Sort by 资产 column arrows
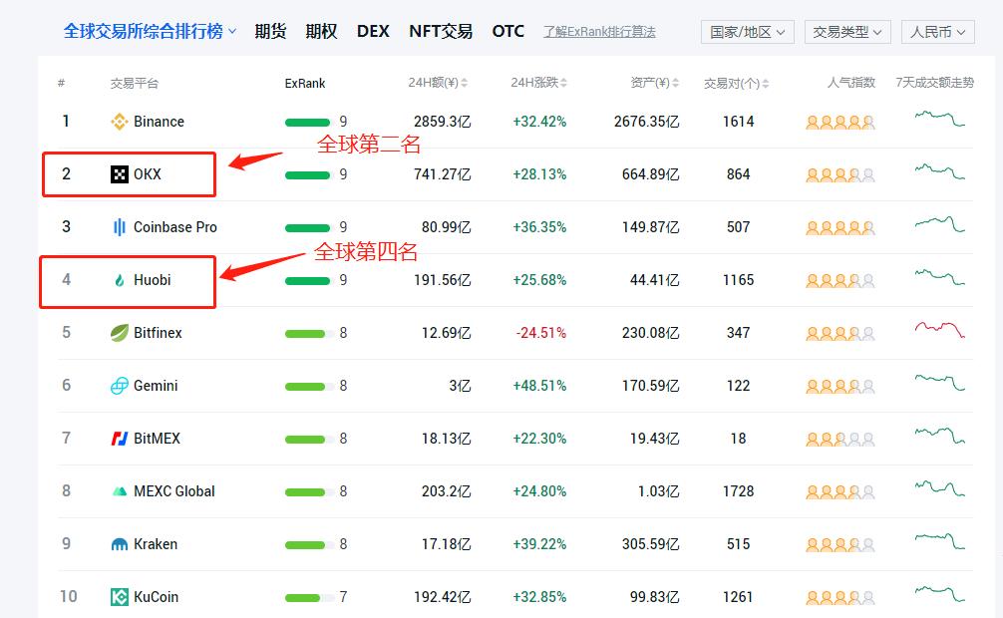Image resolution: width=1003 pixels, height=618 pixels. click(x=676, y=83)
